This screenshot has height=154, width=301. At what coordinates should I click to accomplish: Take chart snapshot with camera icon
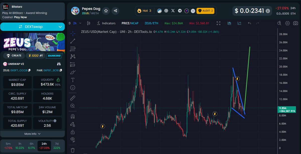coord(295,23)
